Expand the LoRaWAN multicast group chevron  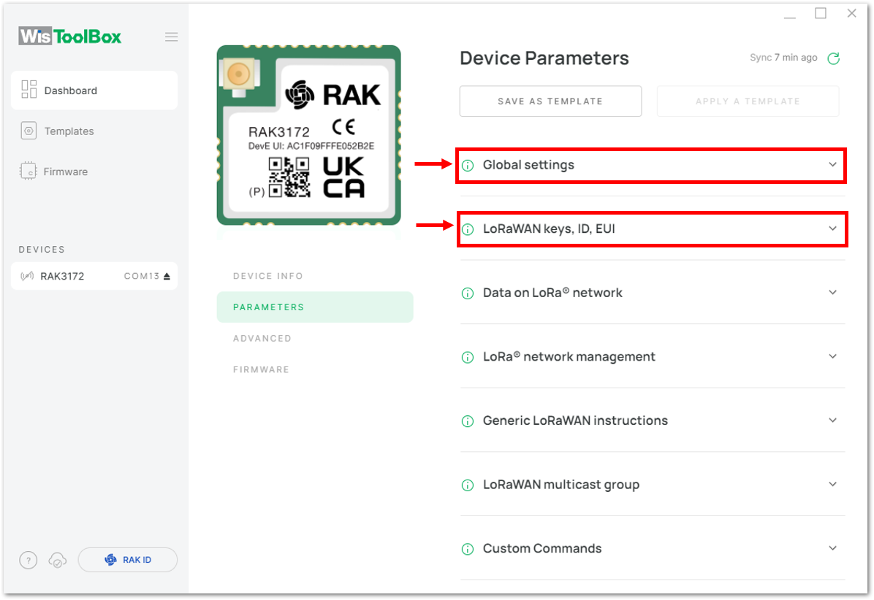pyautogui.click(x=833, y=484)
